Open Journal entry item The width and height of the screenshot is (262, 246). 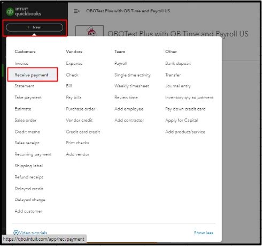pos(178,86)
